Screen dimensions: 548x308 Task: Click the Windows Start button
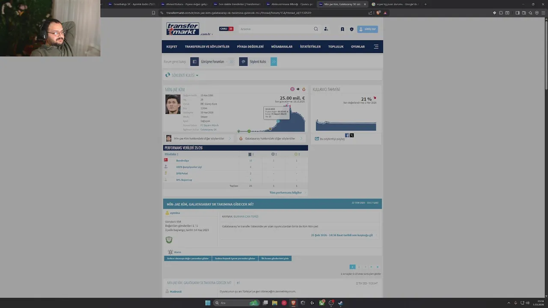pos(208,303)
